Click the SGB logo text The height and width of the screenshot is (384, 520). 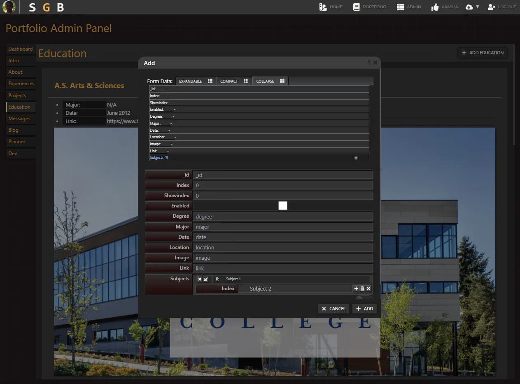click(x=46, y=7)
